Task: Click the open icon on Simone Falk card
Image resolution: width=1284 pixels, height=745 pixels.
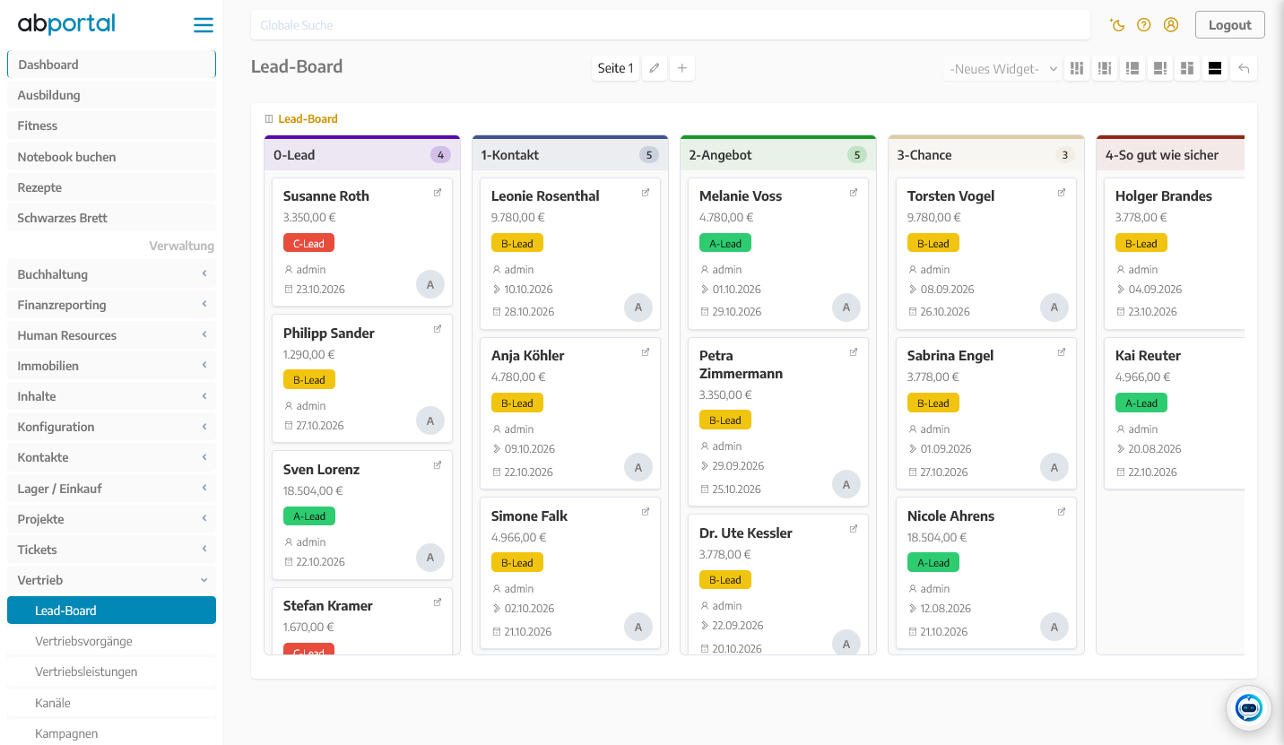Action: pos(646,512)
